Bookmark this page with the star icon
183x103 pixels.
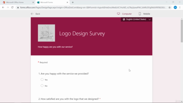click(170, 7)
